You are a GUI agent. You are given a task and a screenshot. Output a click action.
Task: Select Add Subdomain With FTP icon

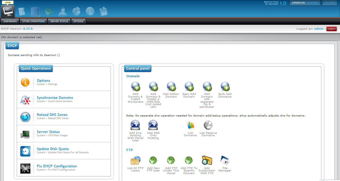tap(207, 161)
